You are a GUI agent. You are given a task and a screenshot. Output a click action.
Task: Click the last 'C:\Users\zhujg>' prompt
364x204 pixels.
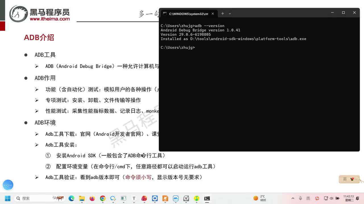(178, 47)
